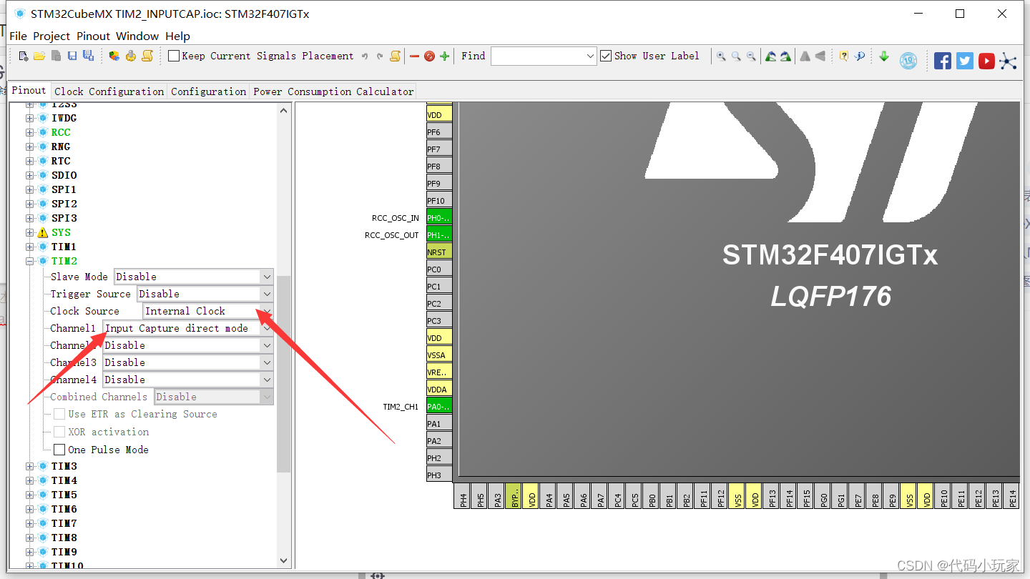Uncheck the Show User Label checkbox
Screen dimensions: 1030x579
tap(606, 56)
